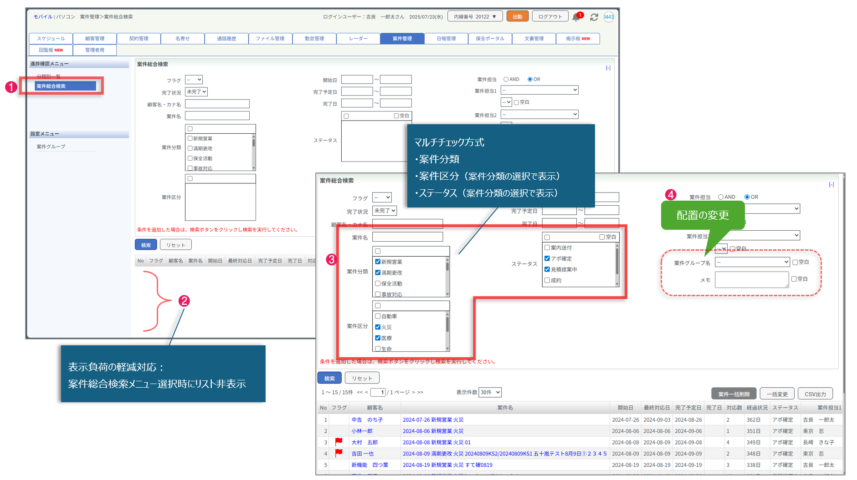857x480 pixels.
Task: Check 案内送付 in the ステータス list
Action: [547, 248]
